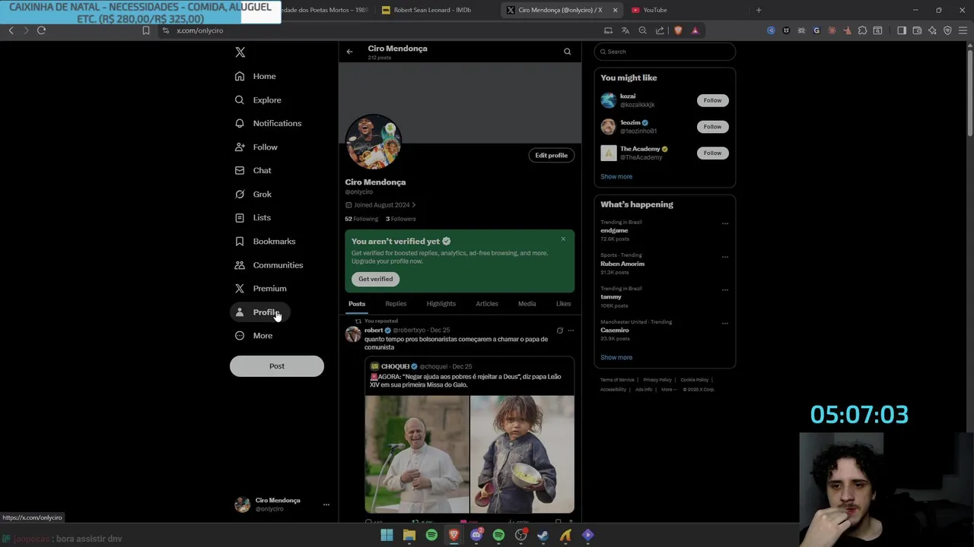Viewport: 974px width, 547px height.
Task: Open Grok in the left sidebar
Action: pos(253,194)
